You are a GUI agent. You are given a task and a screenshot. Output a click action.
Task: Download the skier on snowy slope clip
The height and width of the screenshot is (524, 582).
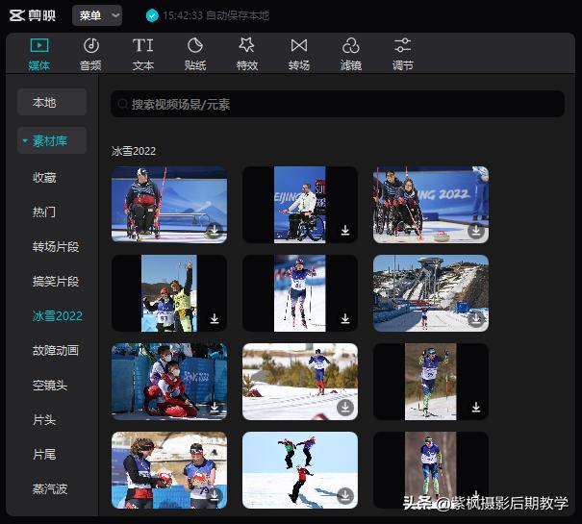coord(345,407)
